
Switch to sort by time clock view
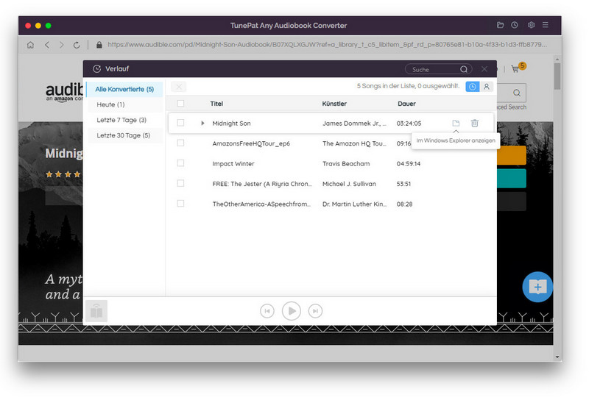click(x=473, y=87)
